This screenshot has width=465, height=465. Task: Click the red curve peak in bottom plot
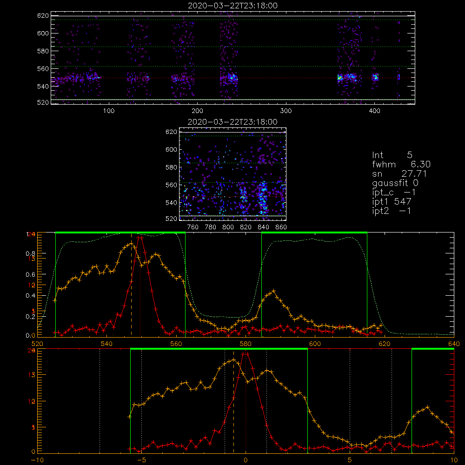(x=246, y=354)
